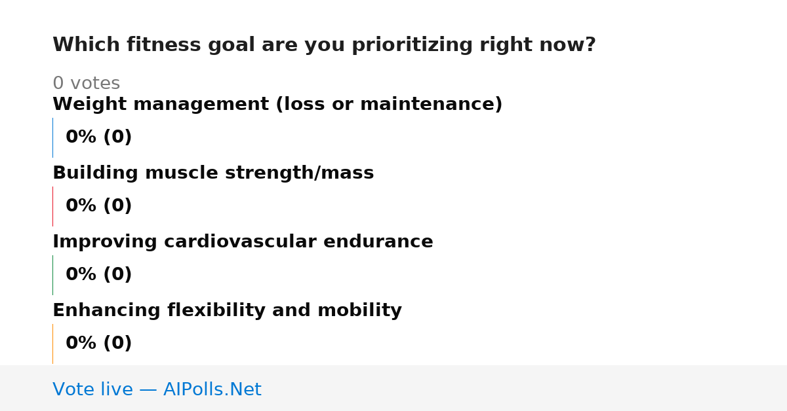Click the blue bar for Weight management

52,137
